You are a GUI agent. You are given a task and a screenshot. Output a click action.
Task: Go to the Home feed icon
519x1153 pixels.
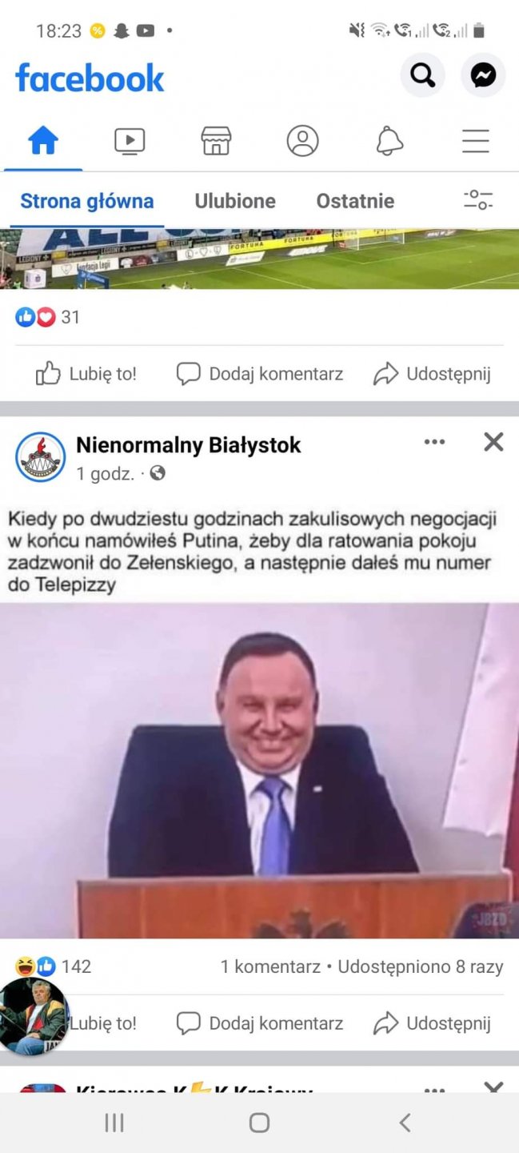[x=43, y=141]
